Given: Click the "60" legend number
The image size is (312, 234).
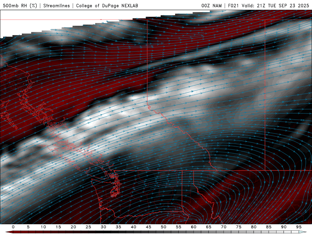Looking at the screenshot, I should pyautogui.click(x=193, y=227).
